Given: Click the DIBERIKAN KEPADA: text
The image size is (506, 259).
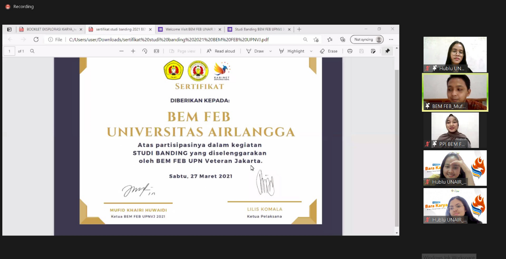Looking at the screenshot, I should pos(200,101).
